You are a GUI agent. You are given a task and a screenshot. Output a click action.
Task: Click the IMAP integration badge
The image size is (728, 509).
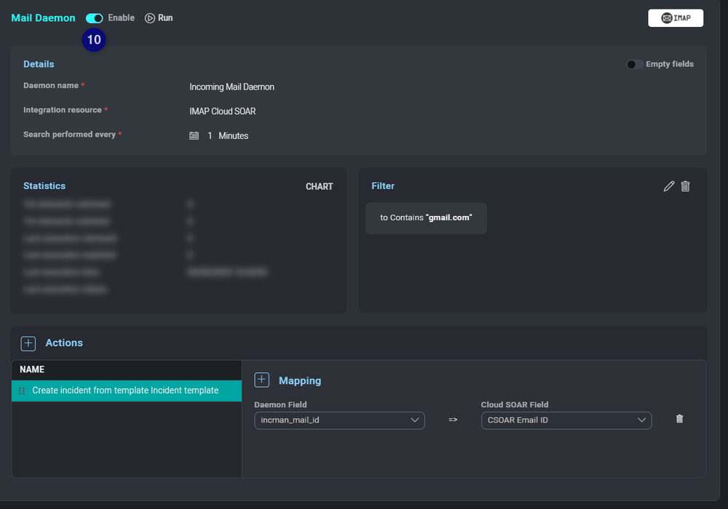coord(676,18)
